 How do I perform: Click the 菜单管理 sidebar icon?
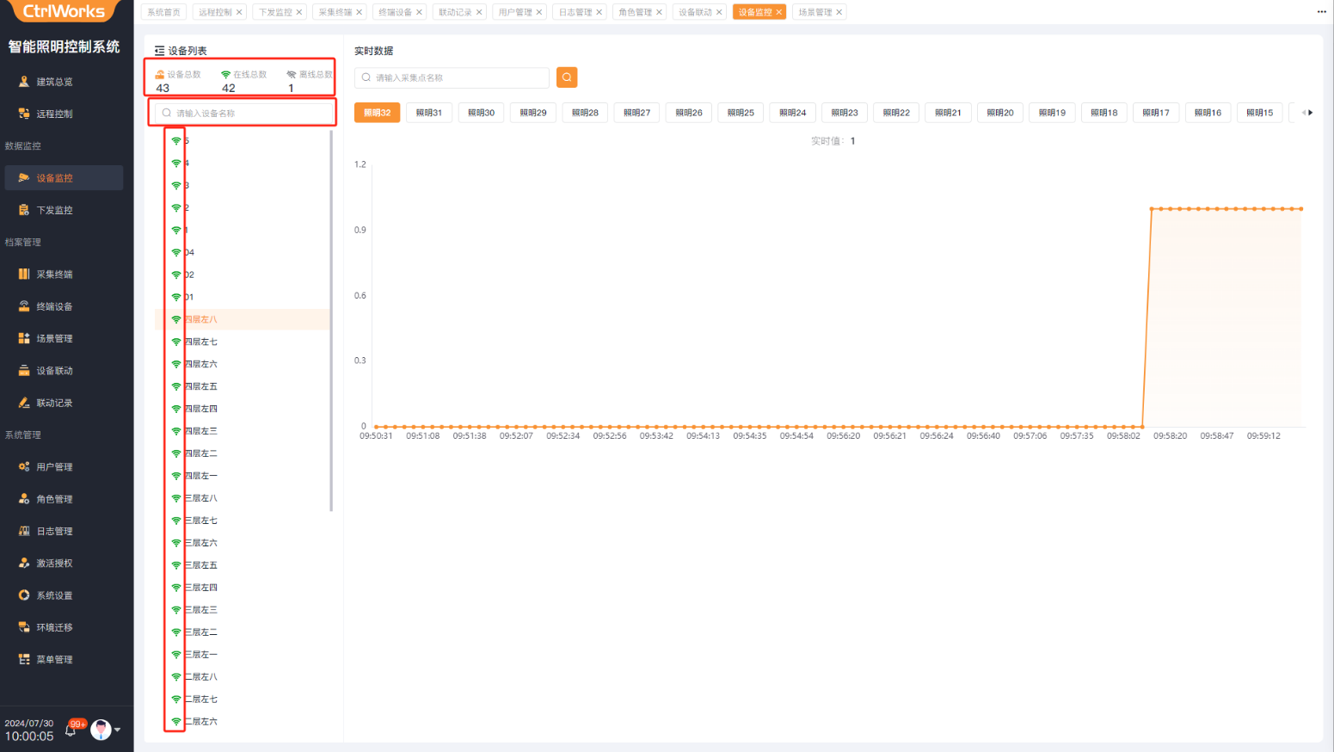(x=24, y=659)
